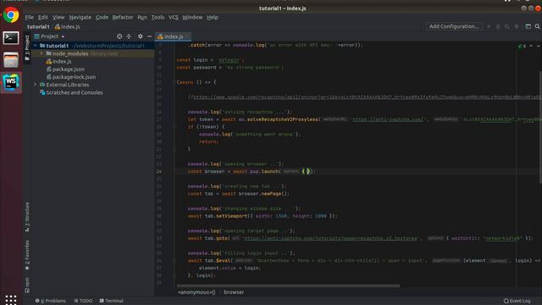Open the Code menu
Viewport: 542px width, 305px height.
tap(102, 17)
